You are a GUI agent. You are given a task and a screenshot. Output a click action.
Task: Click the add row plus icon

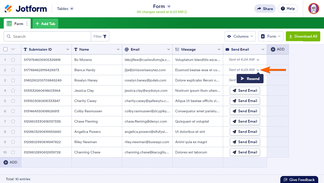click(x=6, y=162)
